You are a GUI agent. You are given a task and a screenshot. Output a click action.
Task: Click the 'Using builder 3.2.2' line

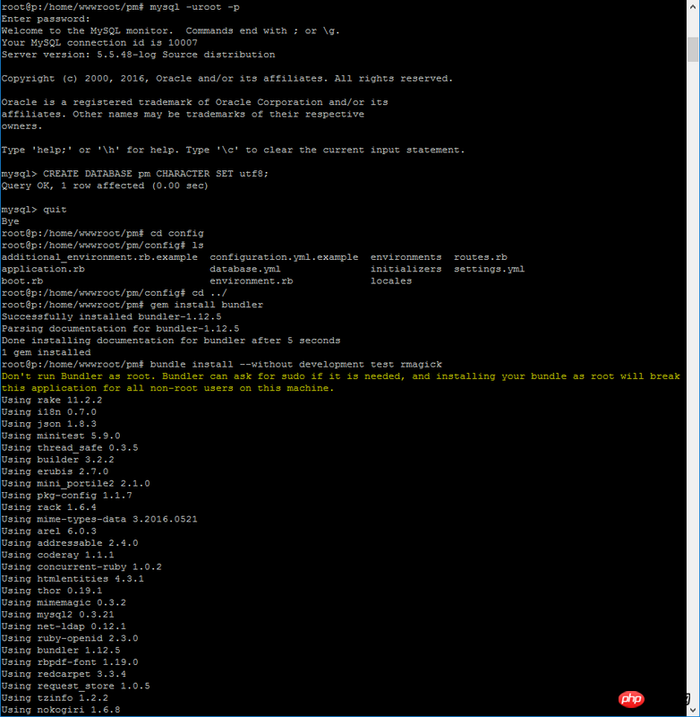pos(58,459)
